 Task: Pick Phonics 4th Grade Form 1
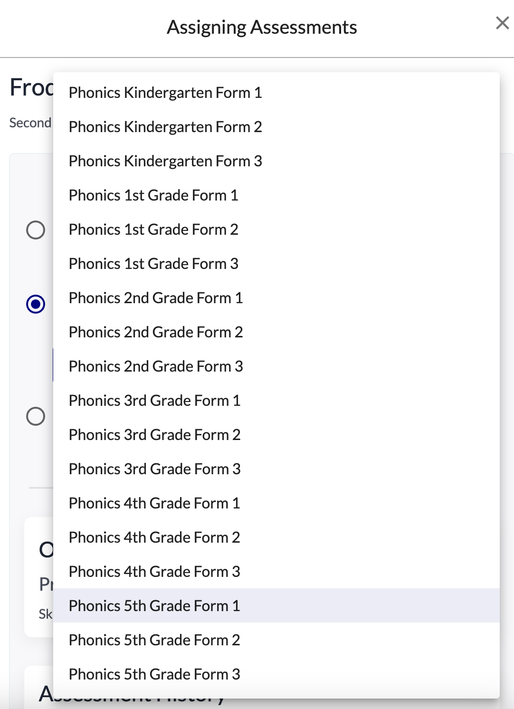click(154, 503)
